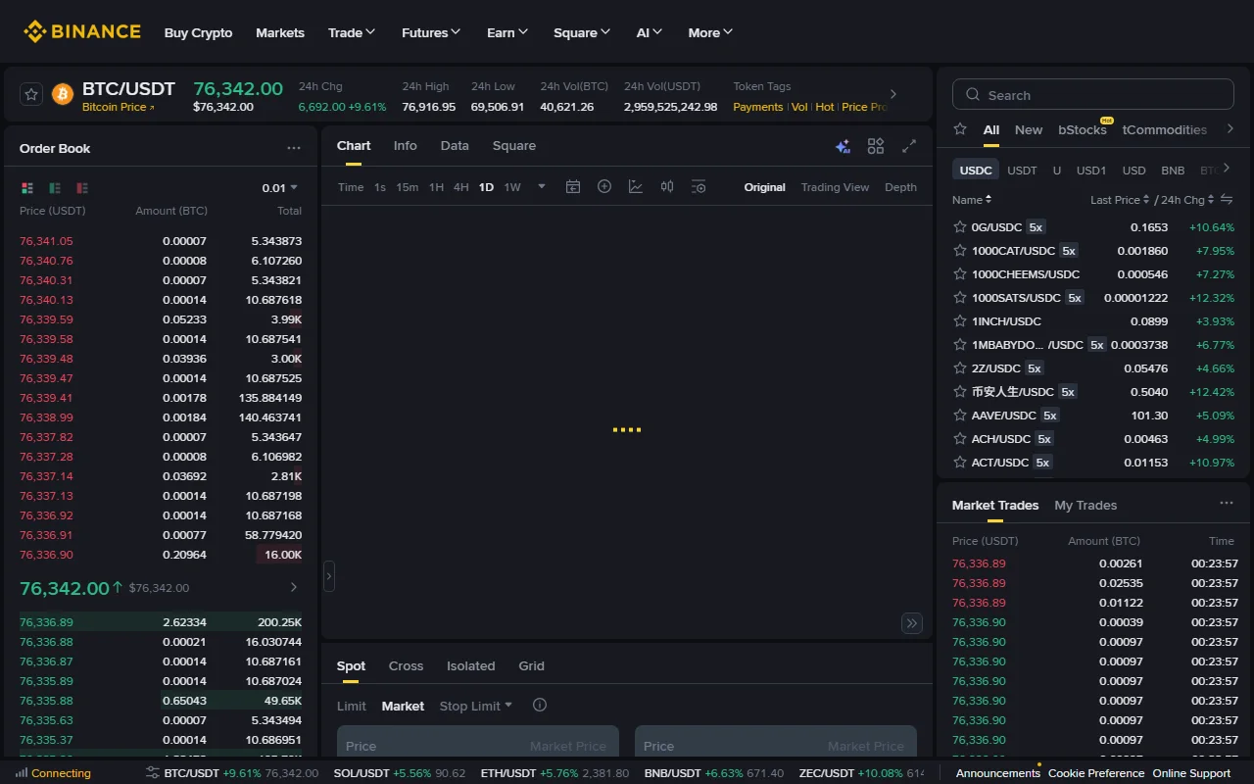Image resolution: width=1254 pixels, height=784 pixels.
Task: Click the add indicator plus-circle icon
Action: (x=604, y=186)
